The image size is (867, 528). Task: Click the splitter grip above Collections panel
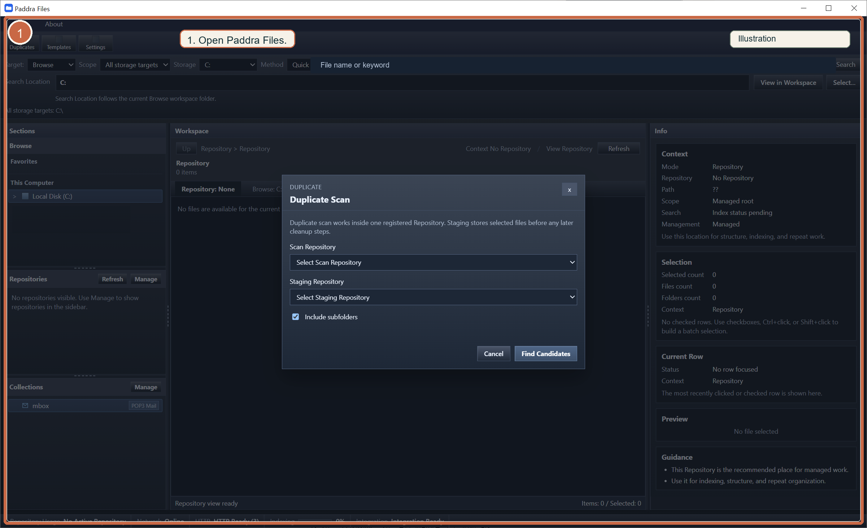[85, 376]
